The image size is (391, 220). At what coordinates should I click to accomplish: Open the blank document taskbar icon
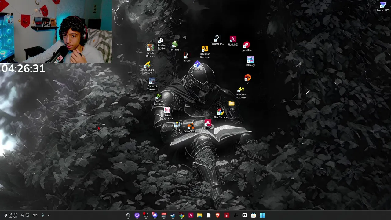(209, 215)
